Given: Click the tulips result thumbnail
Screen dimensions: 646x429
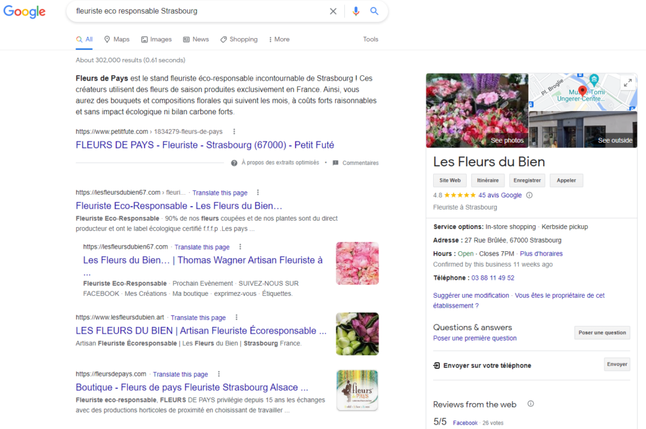Looking at the screenshot, I should pyautogui.click(x=357, y=334).
